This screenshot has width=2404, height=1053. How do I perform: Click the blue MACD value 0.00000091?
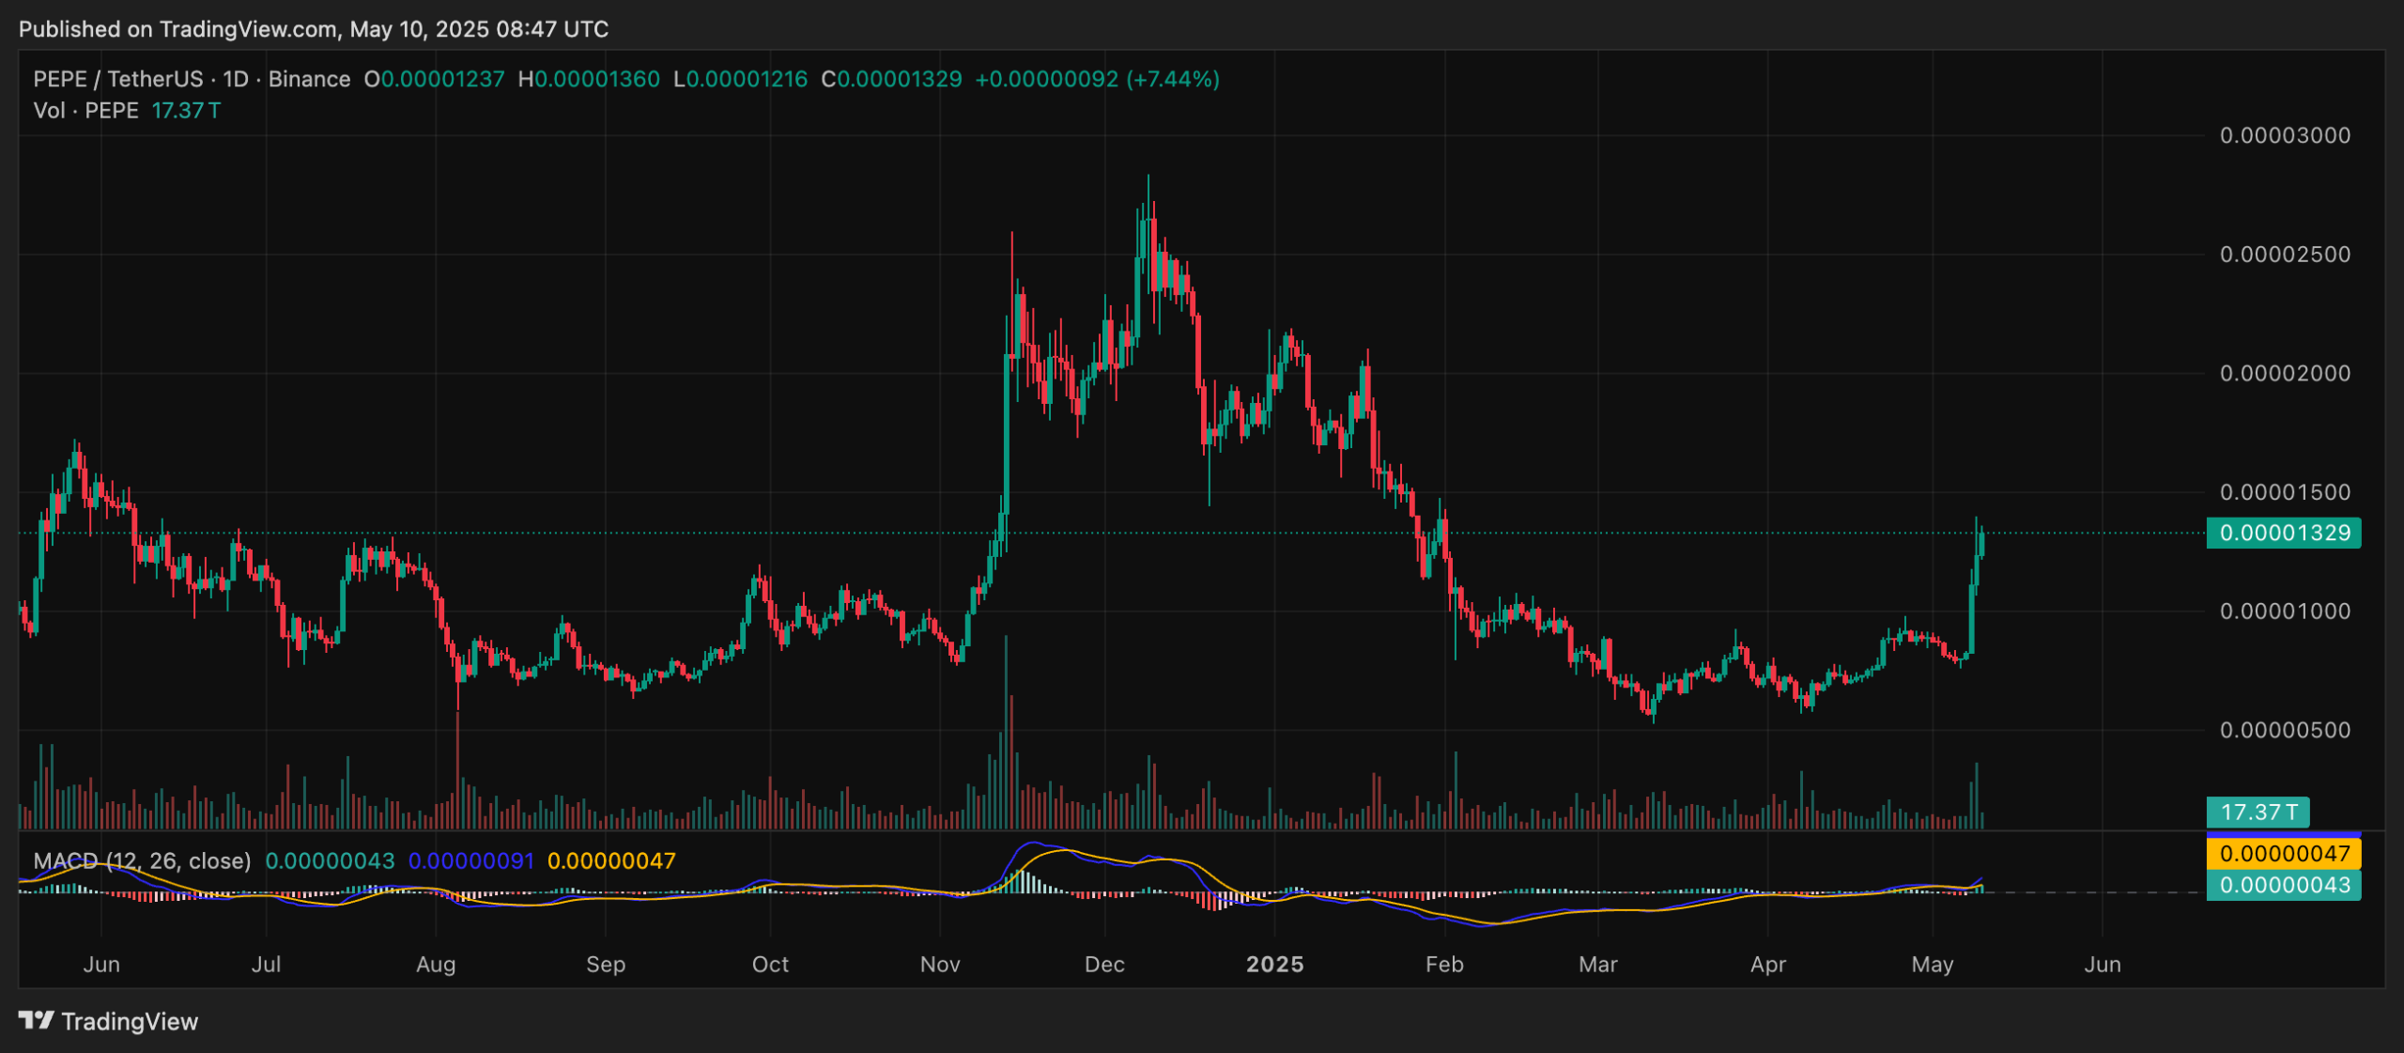470,860
